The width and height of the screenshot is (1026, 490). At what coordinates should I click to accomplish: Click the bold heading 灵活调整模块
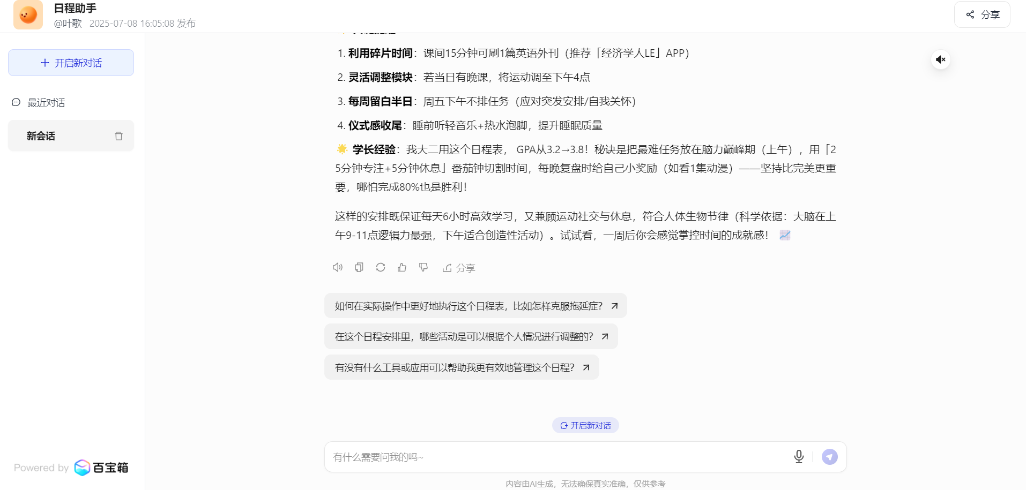tap(381, 77)
